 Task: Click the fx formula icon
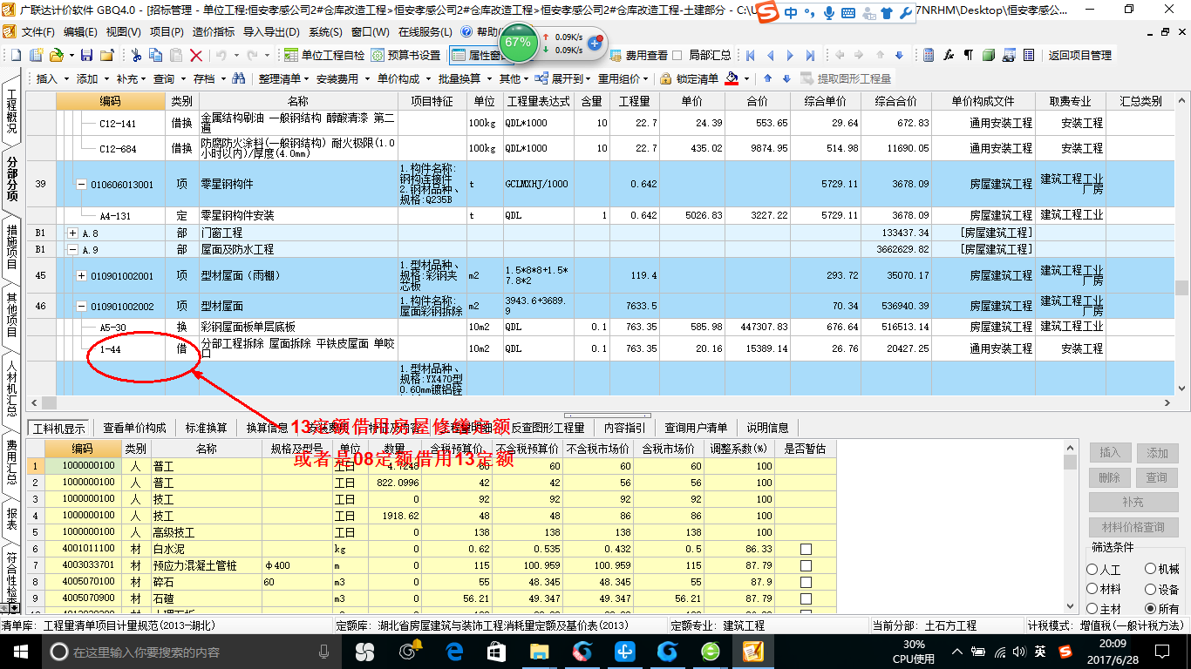pyautogui.click(x=949, y=55)
